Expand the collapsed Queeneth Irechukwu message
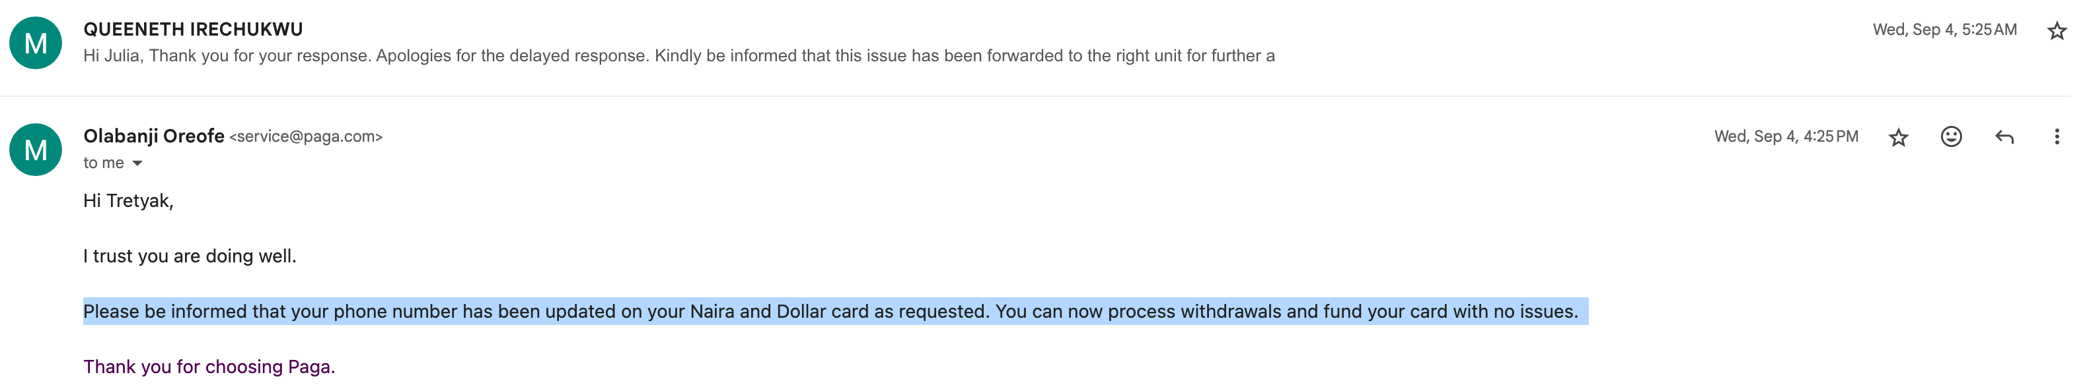2085x385 pixels. click(1036, 43)
